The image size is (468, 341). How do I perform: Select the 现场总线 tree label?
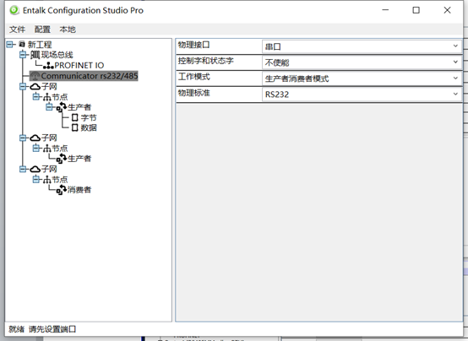pos(57,55)
